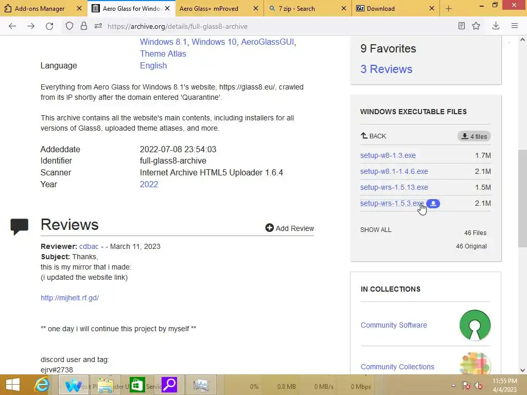Go back to the previous page
The width and height of the screenshot is (527, 395).
click(12, 26)
